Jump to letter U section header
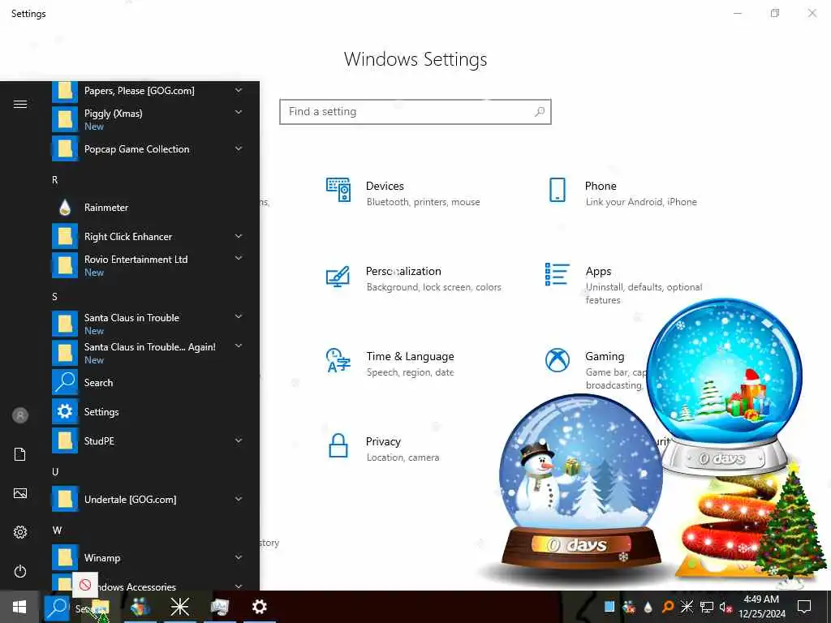 [x=55, y=472]
